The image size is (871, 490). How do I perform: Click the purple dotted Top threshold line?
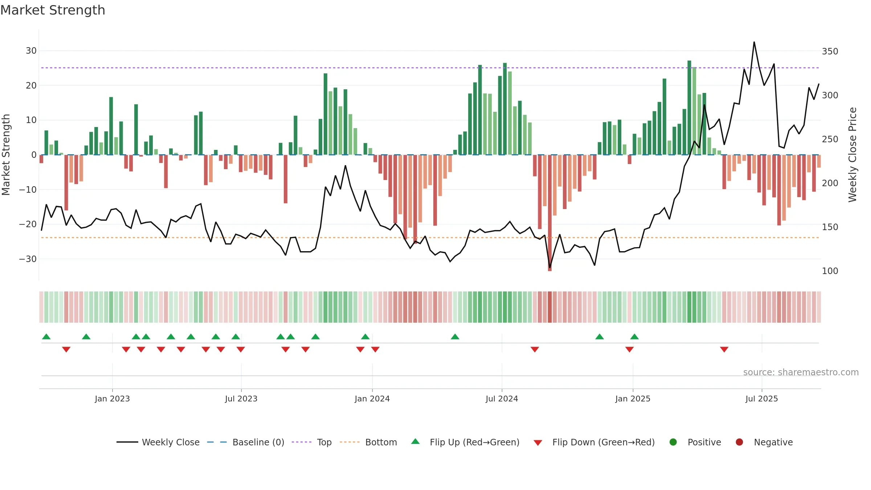(430, 68)
